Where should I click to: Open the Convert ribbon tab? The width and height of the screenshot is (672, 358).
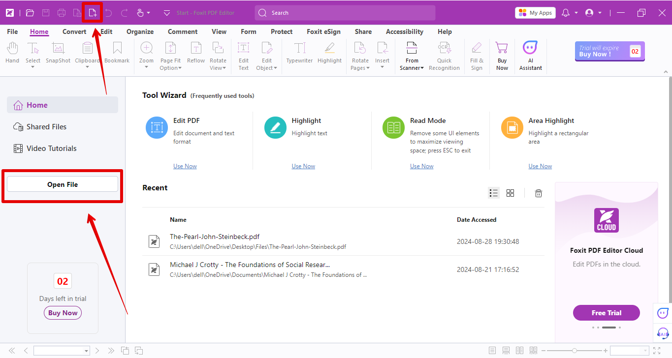tap(74, 31)
